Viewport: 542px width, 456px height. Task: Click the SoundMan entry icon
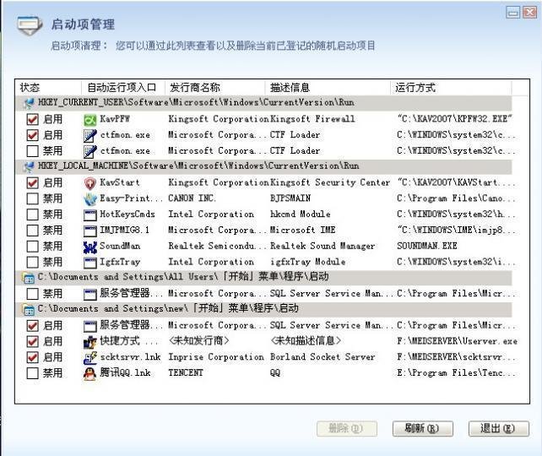89,247
